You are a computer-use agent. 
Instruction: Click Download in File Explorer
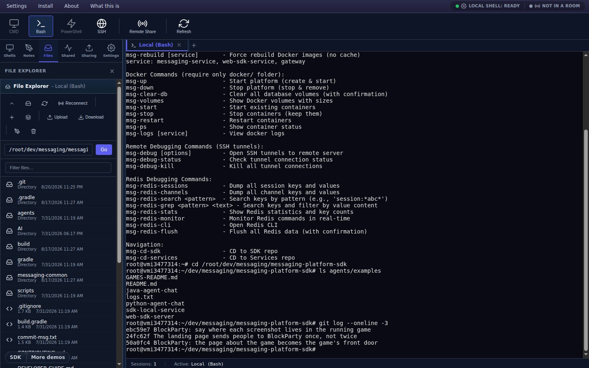[x=91, y=117]
